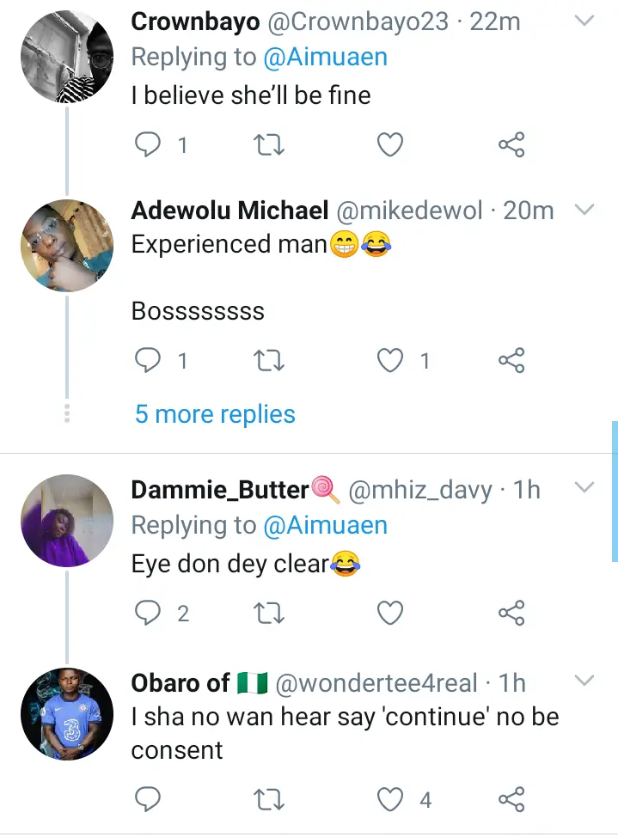
Task: Share Adewolu Michael's tweet
Action: 511,360
